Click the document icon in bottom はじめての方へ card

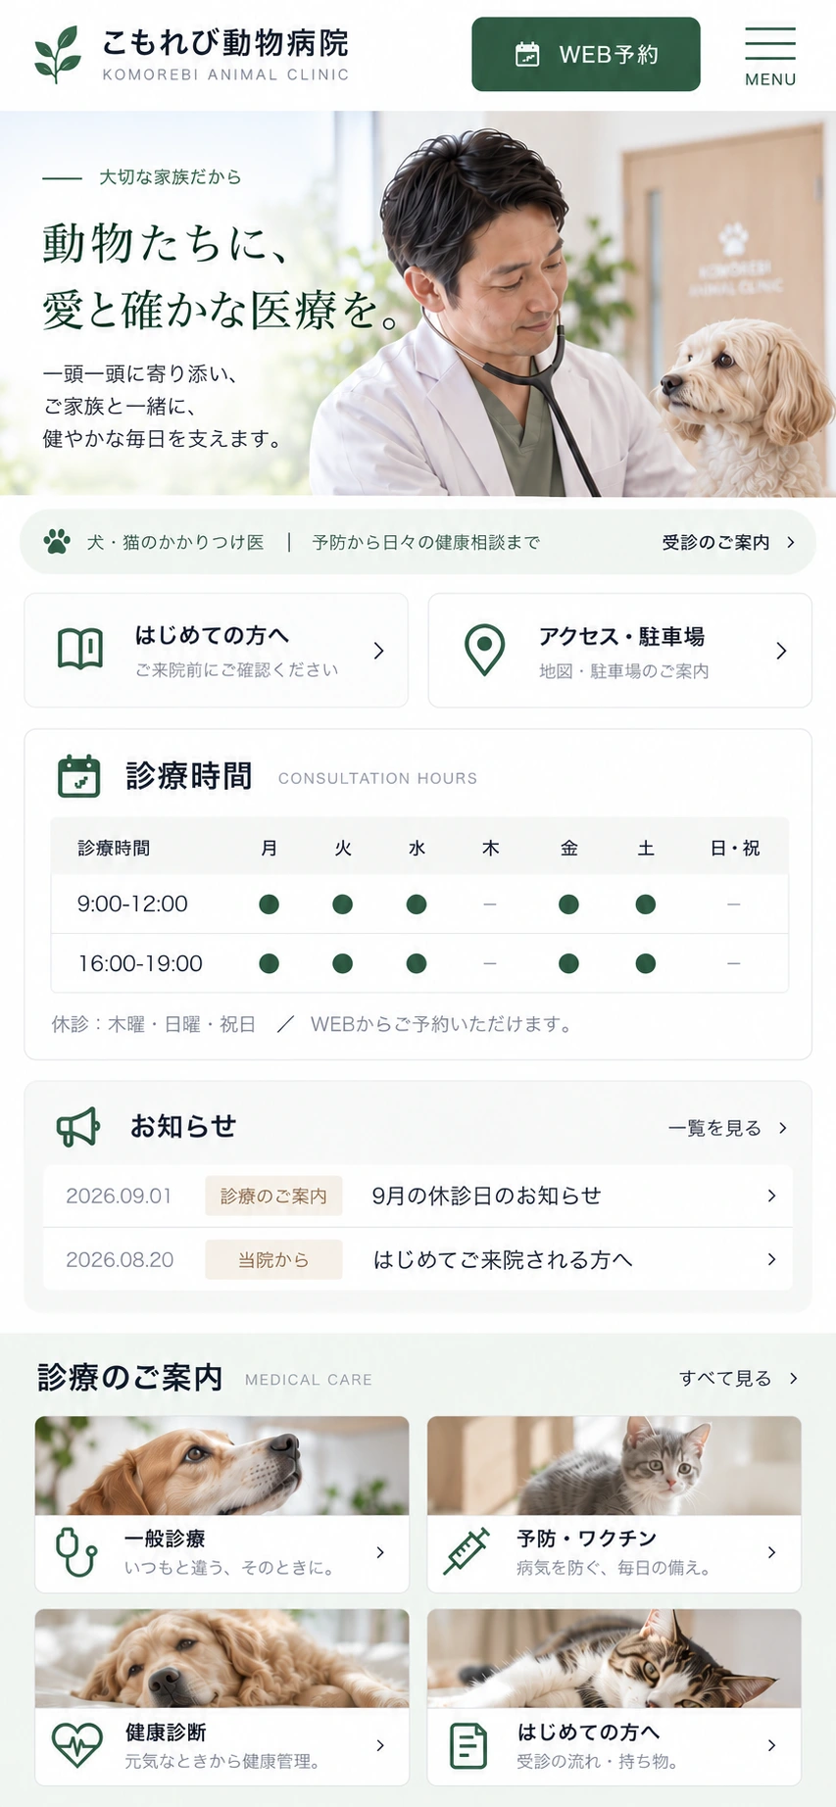467,1745
